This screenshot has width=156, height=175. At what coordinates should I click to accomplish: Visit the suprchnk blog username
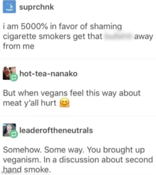(x=37, y=7)
